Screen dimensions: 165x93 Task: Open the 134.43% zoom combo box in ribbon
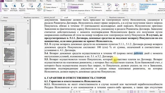click(x=99, y=4)
